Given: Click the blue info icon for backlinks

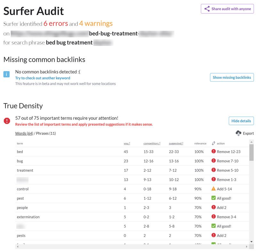Looking at the screenshot, I should (6, 74).
